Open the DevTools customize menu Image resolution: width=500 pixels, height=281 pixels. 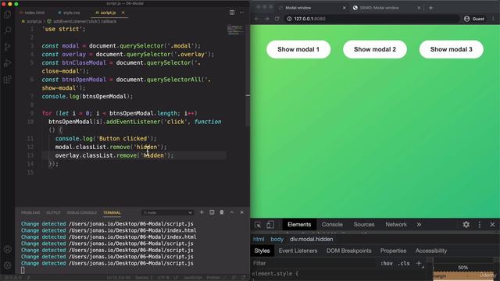(x=479, y=225)
